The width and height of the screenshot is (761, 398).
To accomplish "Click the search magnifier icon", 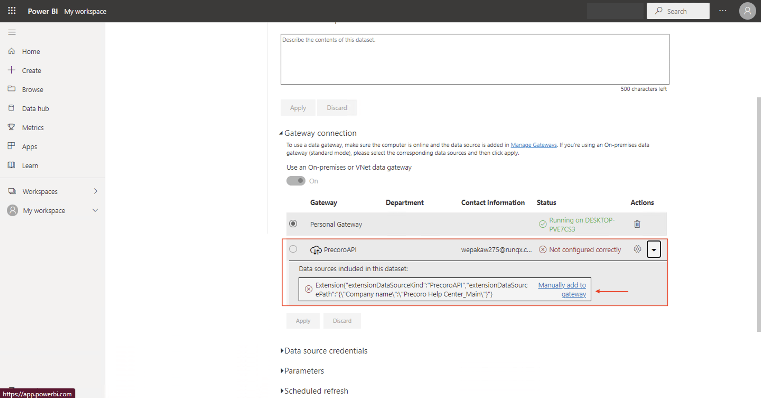I will pos(658,11).
